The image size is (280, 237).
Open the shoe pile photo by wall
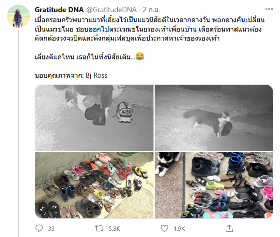tap(94, 185)
